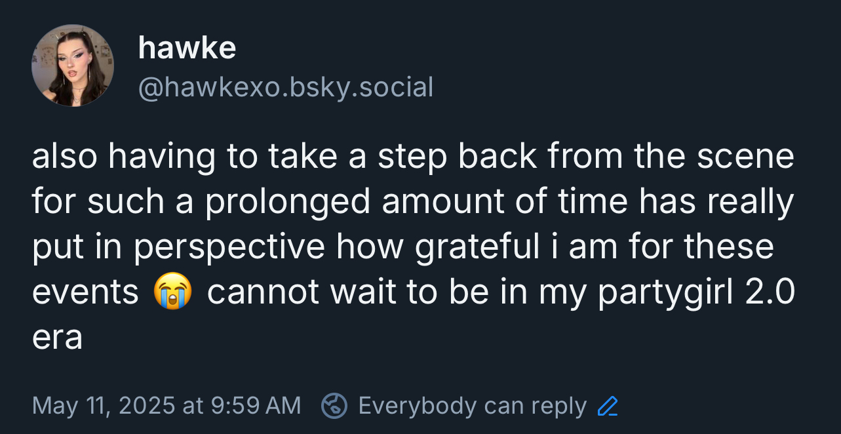Click the word "prolonged" in the post text

pos(287,203)
